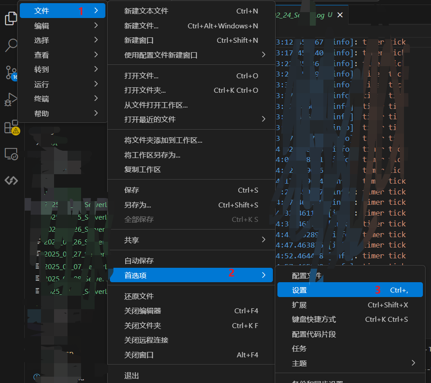
Task: Open the Run and Debug view
Action: [x=11, y=99]
